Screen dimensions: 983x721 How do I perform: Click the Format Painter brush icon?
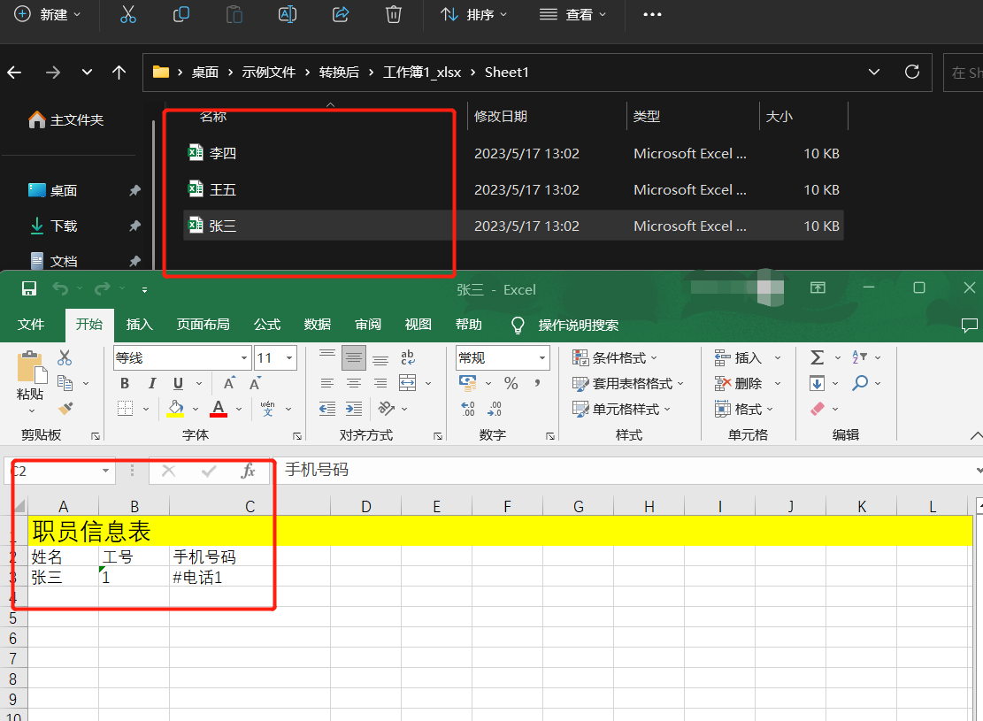click(65, 408)
